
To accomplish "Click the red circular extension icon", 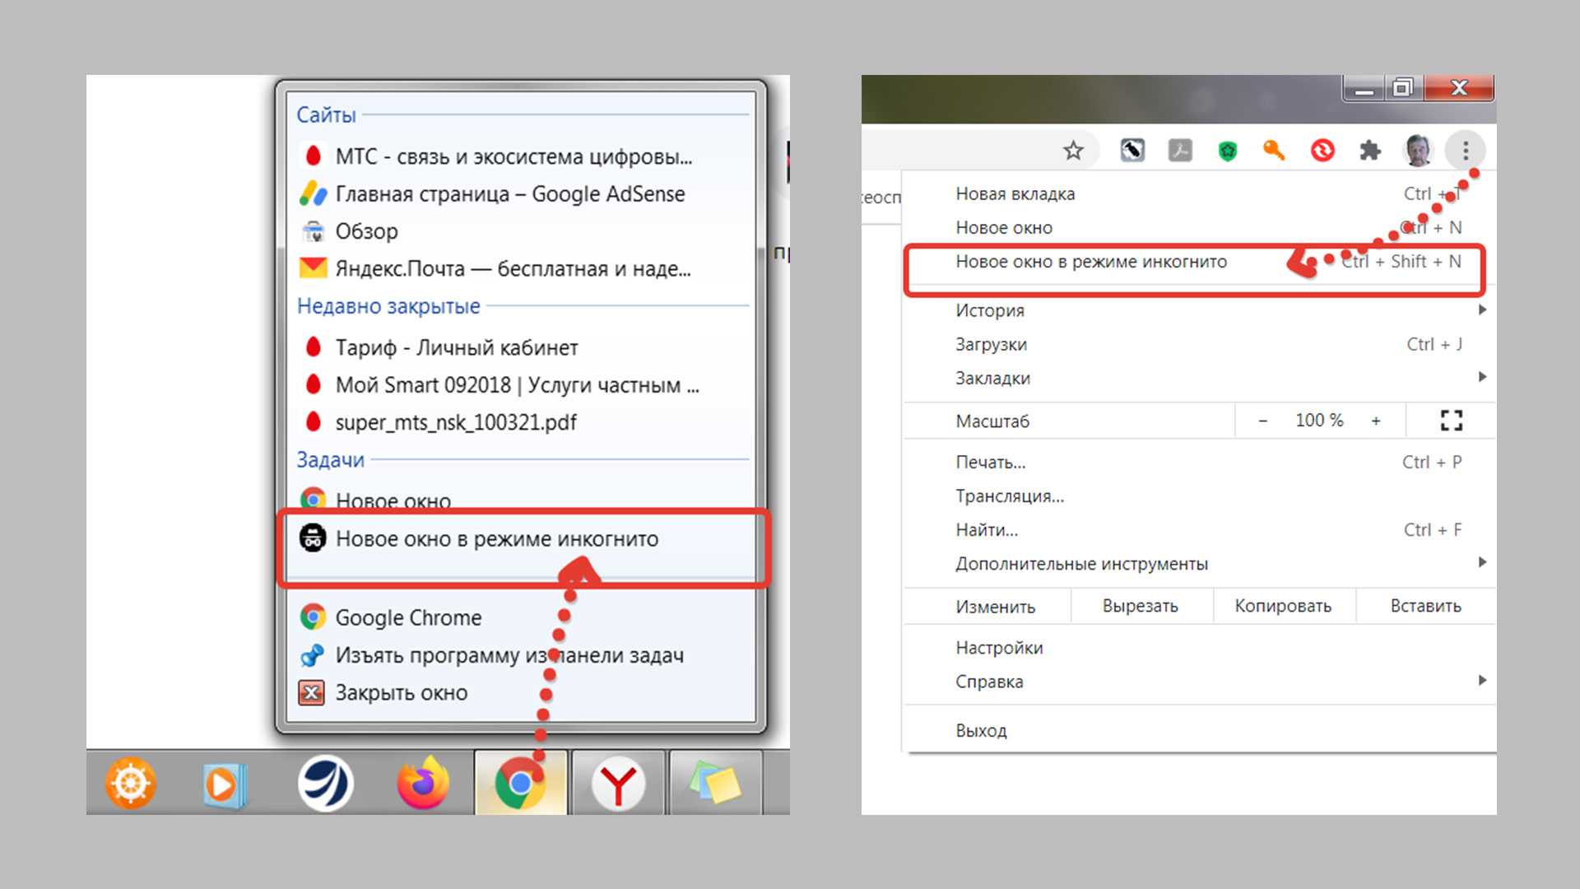I will [1322, 151].
